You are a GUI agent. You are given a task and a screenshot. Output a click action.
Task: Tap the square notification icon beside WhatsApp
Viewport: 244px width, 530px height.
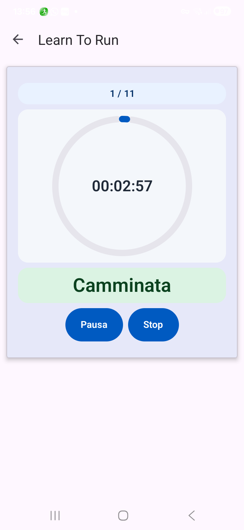pos(65,12)
